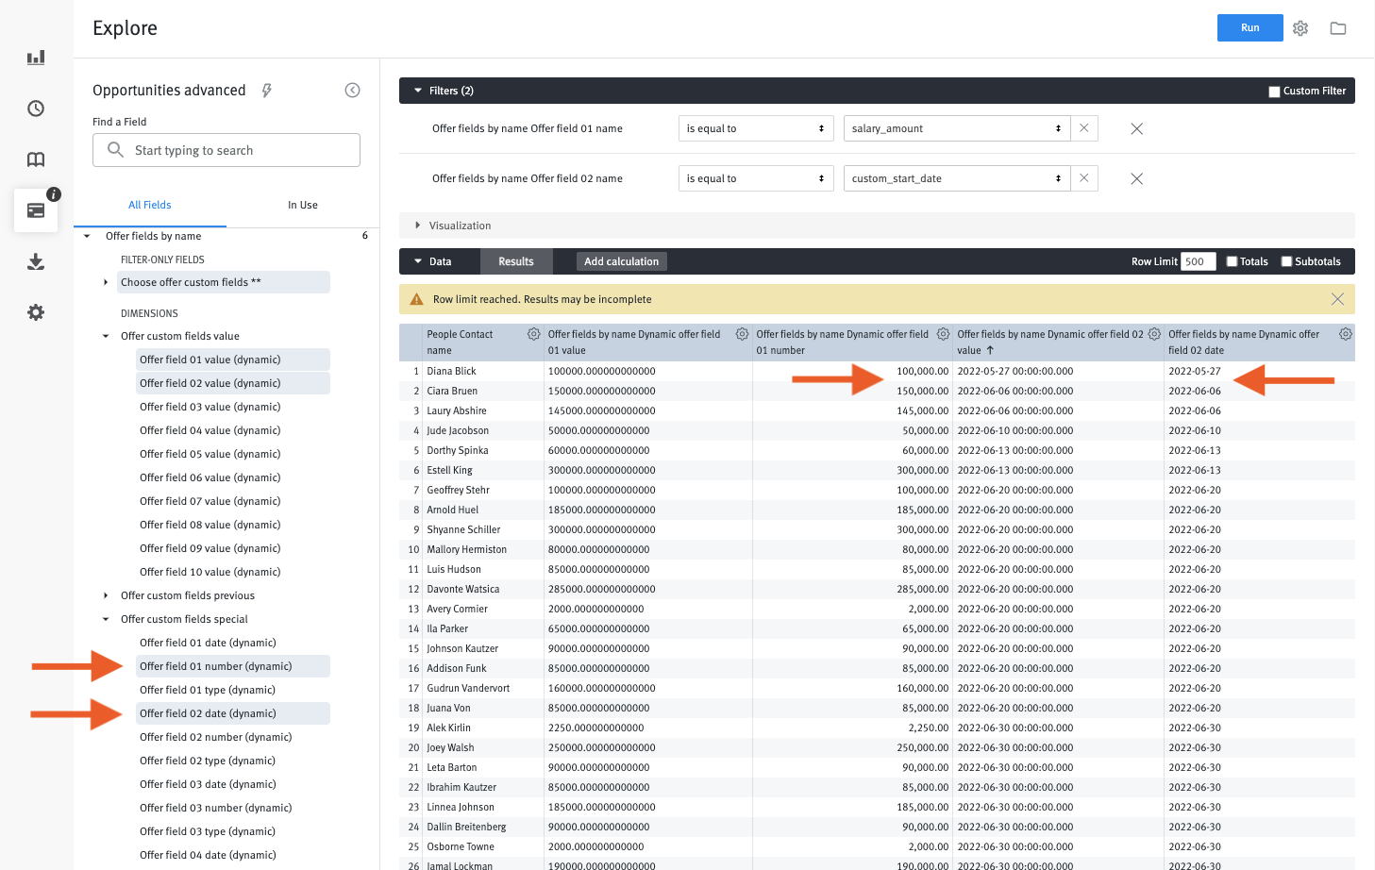Click the Row Limit input field
Image resolution: width=1375 pixels, height=870 pixels.
pyautogui.click(x=1198, y=261)
